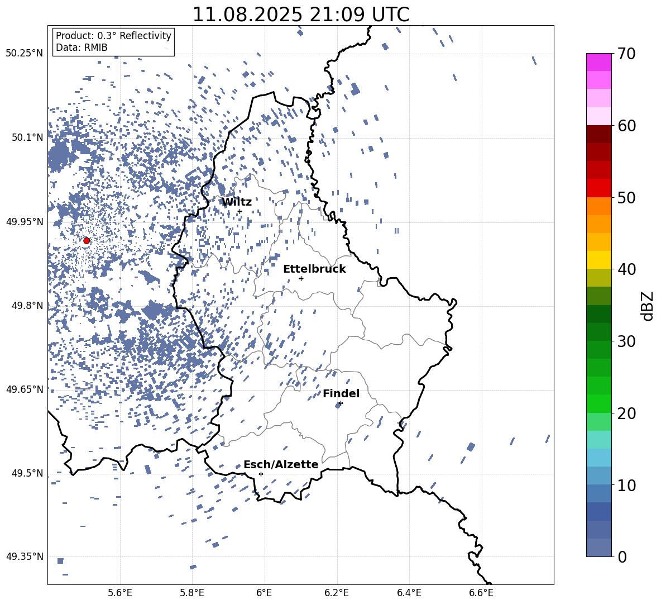The width and height of the screenshot is (661, 604).
Task: Click the Data: RMIB text
Action: pyautogui.click(x=82, y=47)
